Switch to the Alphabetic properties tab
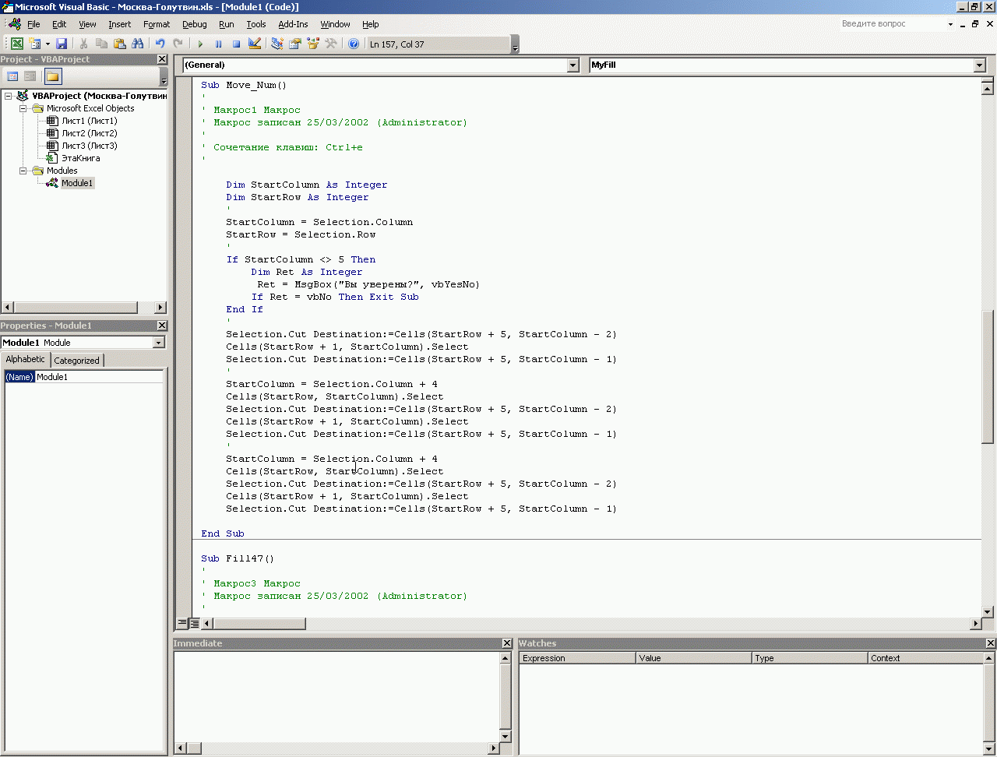The image size is (997, 757). coord(26,359)
